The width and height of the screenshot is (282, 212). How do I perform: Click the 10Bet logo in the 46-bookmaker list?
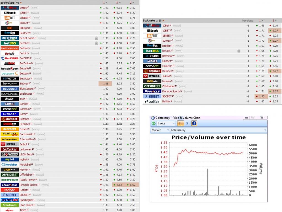pyautogui.click(x=10, y=8)
